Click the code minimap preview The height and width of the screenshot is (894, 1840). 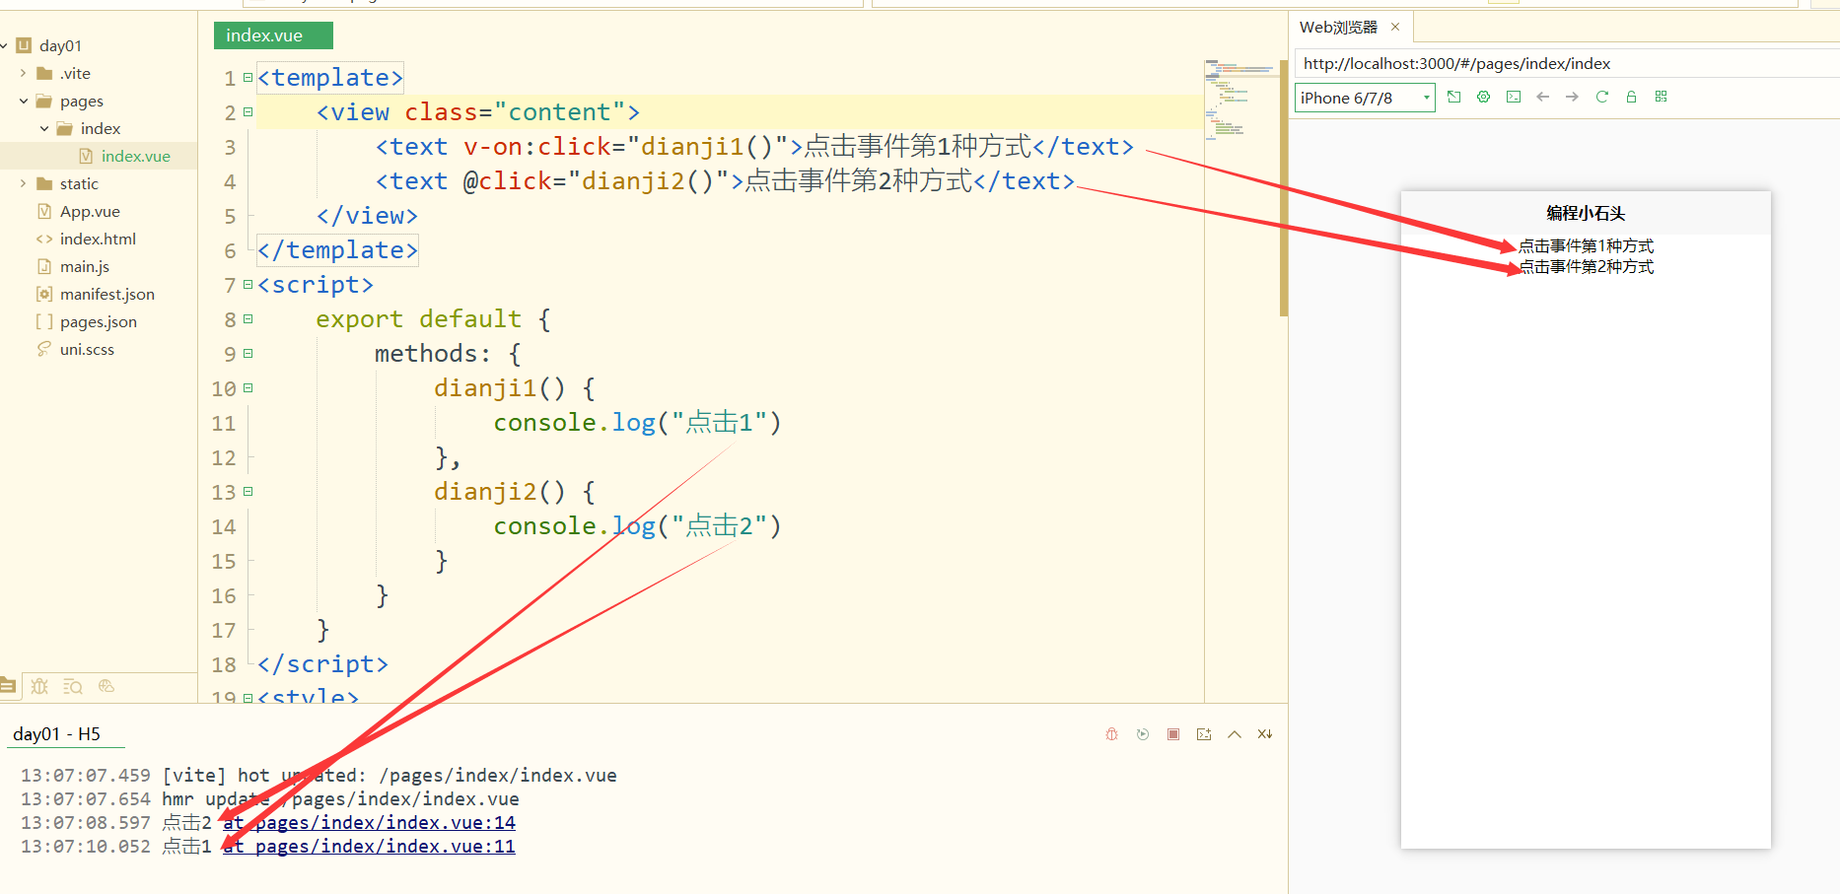[1239, 99]
